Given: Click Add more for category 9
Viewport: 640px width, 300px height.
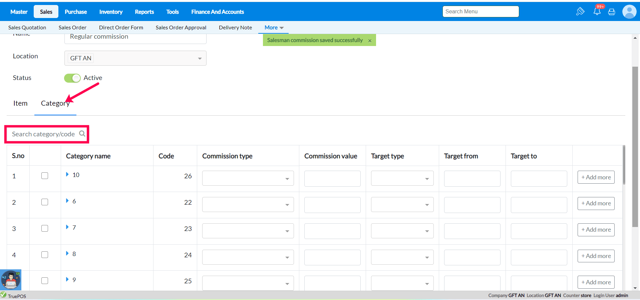Looking at the screenshot, I should 596,282.
